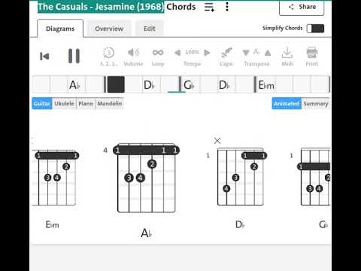361x271 pixels.
Task: Print the chord sheet
Action: tap(312, 56)
